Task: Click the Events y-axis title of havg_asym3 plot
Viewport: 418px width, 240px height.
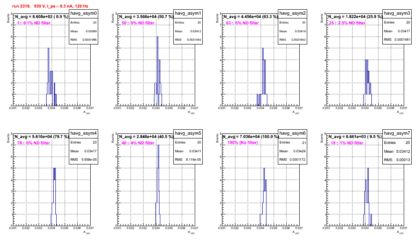Action: tap(321, 18)
